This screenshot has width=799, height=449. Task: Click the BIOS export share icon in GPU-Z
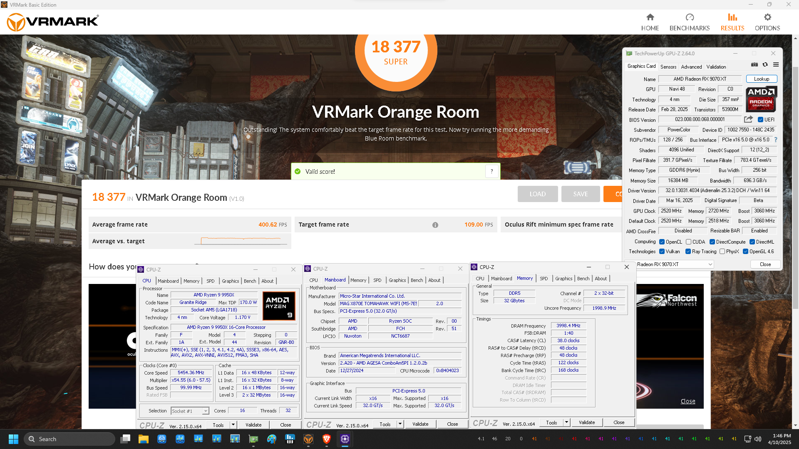click(748, 120)
